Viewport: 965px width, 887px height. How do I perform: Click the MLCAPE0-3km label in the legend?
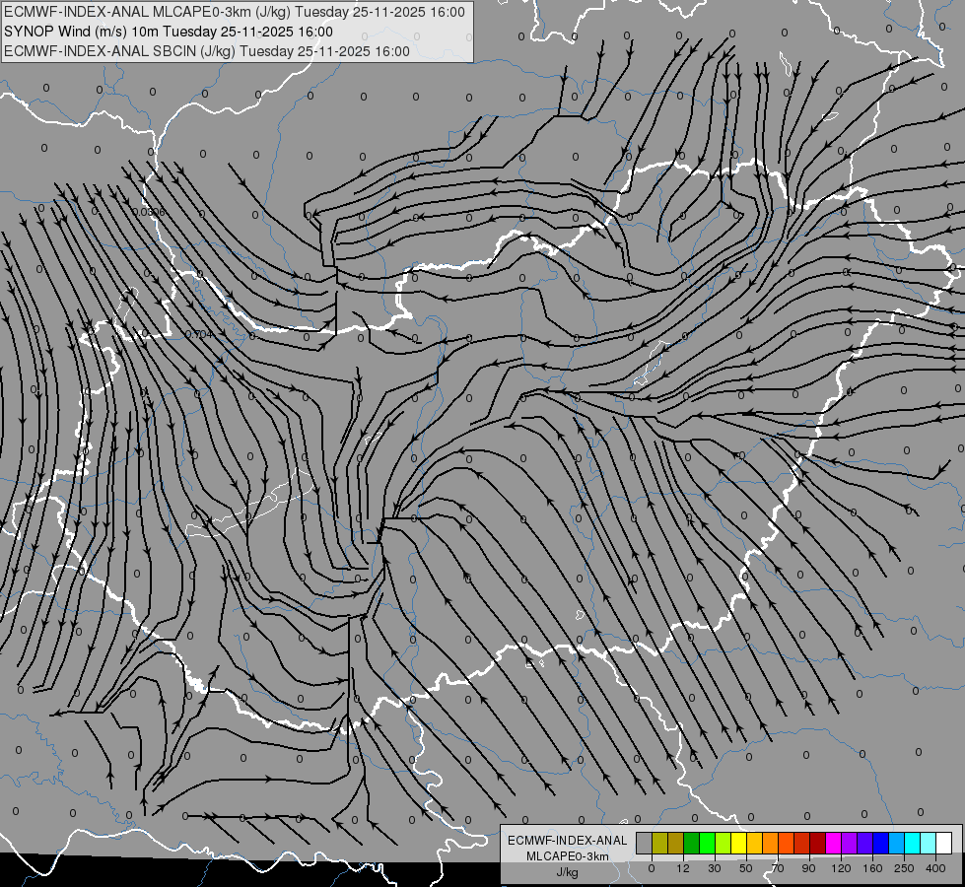pyautogui.click(x=568, y=856)
